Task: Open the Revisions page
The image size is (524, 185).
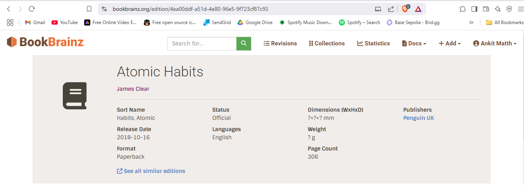Action: tap(280, 43)
